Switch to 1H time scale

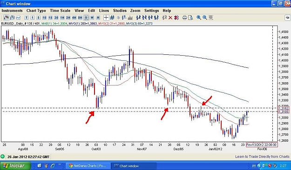point(62,18)
